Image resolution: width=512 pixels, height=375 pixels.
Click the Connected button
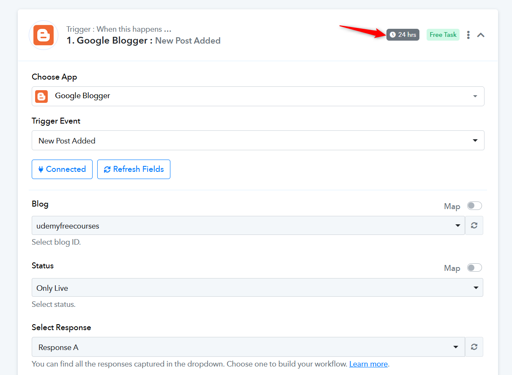(62, 169)
